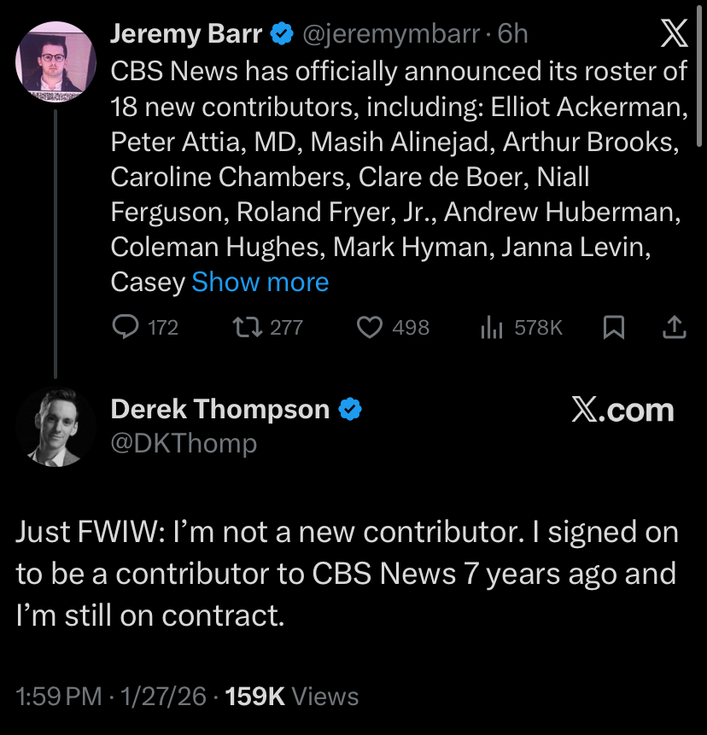Click the reply comment bubble icon

click(x=126, y=327)
